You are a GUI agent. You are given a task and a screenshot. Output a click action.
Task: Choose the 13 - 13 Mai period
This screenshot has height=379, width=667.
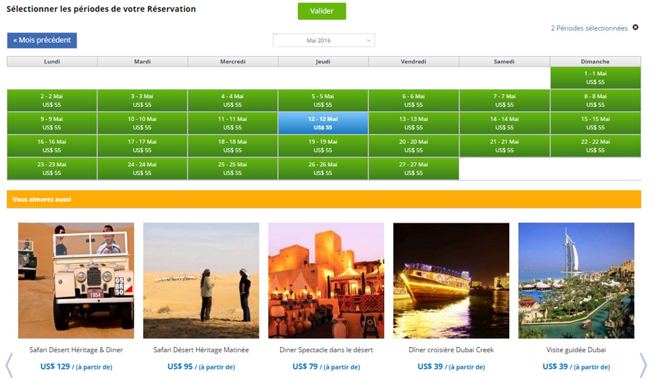click(x=414, y=123)
